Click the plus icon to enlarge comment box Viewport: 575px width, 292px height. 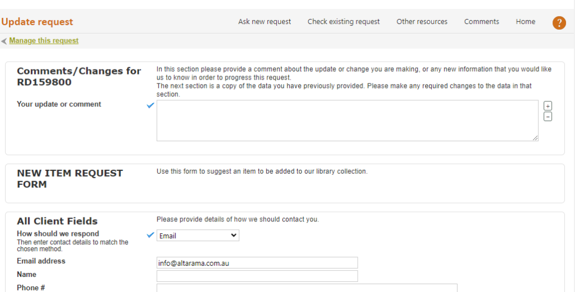tap(547, 106)
